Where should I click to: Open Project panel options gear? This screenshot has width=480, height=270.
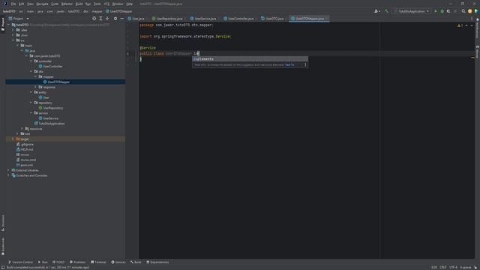click(115, 19)
